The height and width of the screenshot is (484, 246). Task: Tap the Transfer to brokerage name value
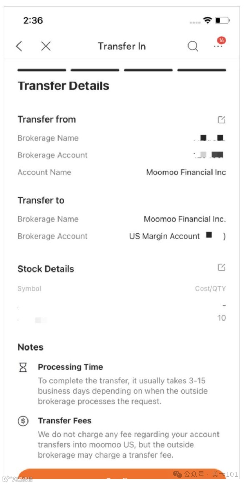(x=185, y=219)
